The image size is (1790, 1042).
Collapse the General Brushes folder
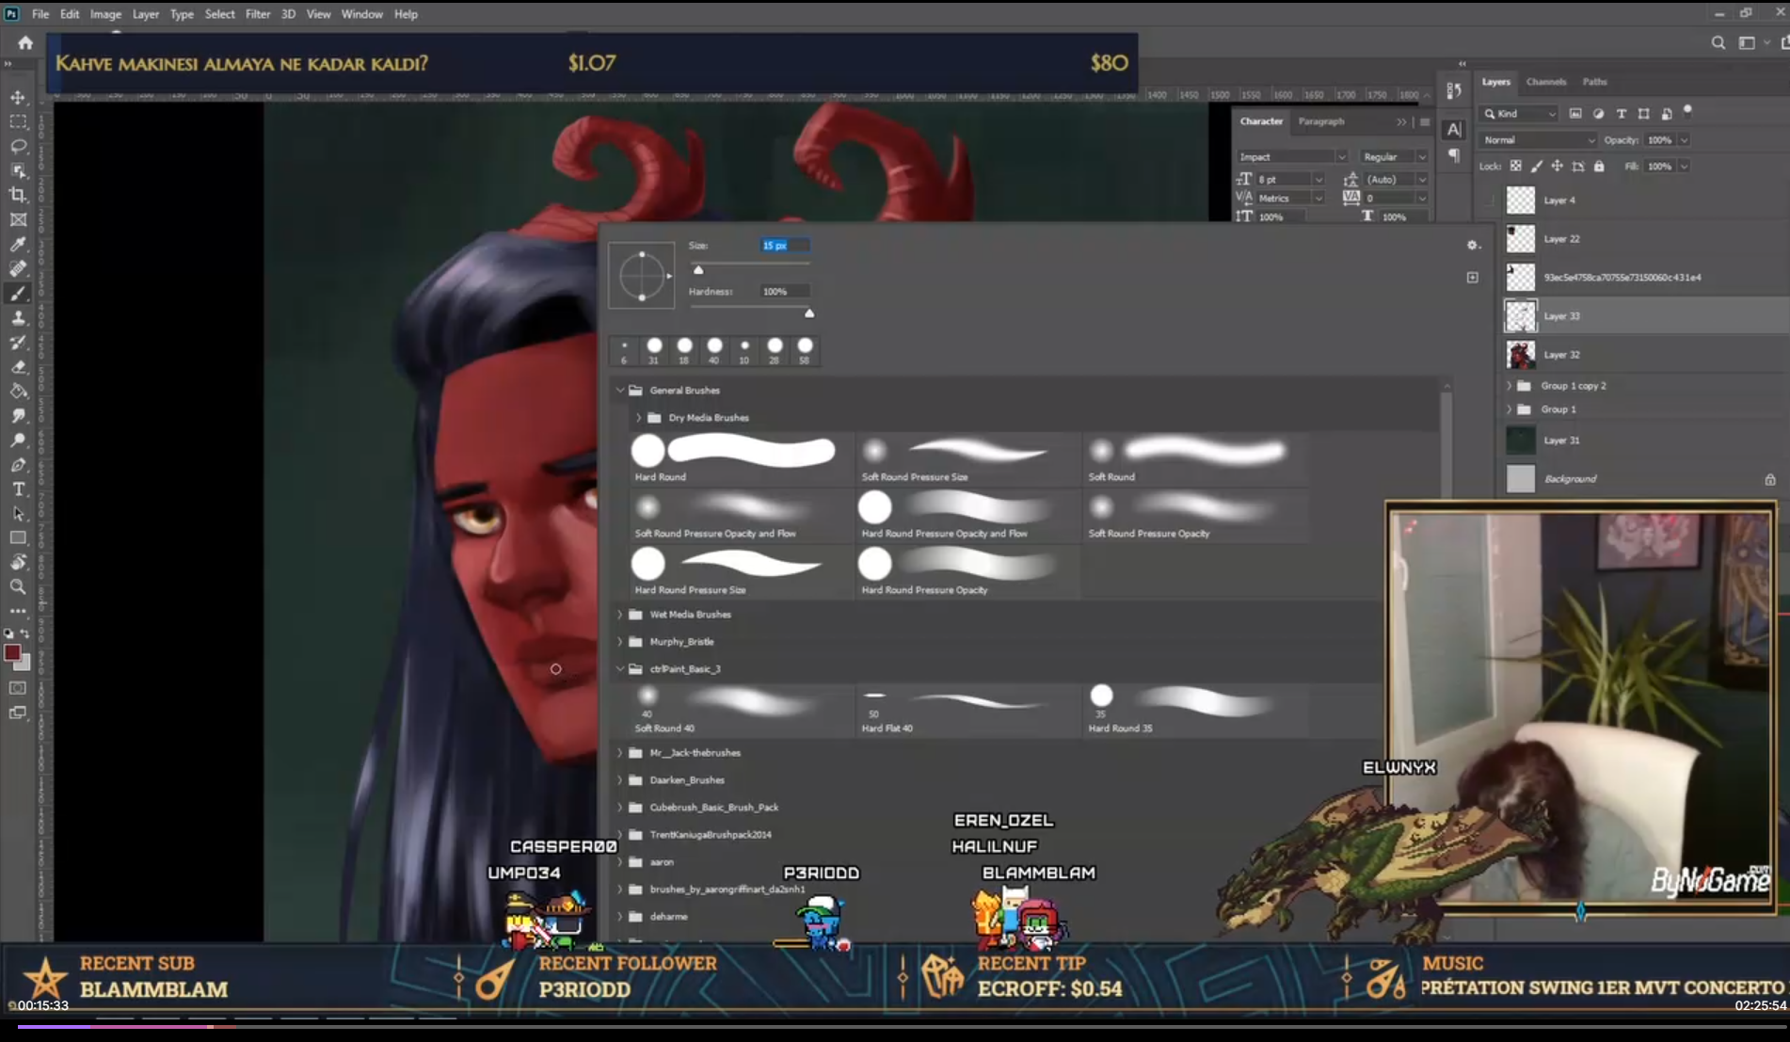pyautogui.click(x=620, y=390)
